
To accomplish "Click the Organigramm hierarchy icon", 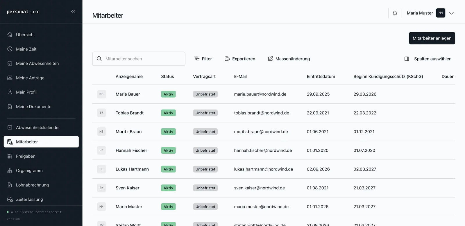I will pyautogui.click(x=10, y=171).
